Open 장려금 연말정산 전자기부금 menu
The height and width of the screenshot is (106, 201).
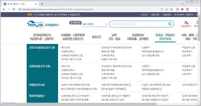pos(165,37)
